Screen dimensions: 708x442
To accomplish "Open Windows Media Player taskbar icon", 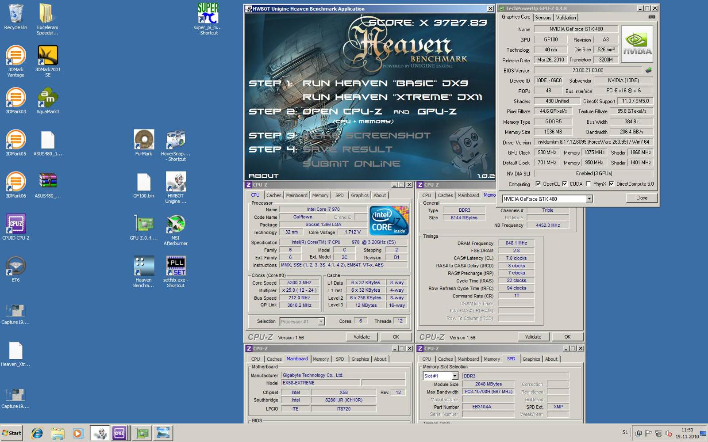I will click(78, 433).
